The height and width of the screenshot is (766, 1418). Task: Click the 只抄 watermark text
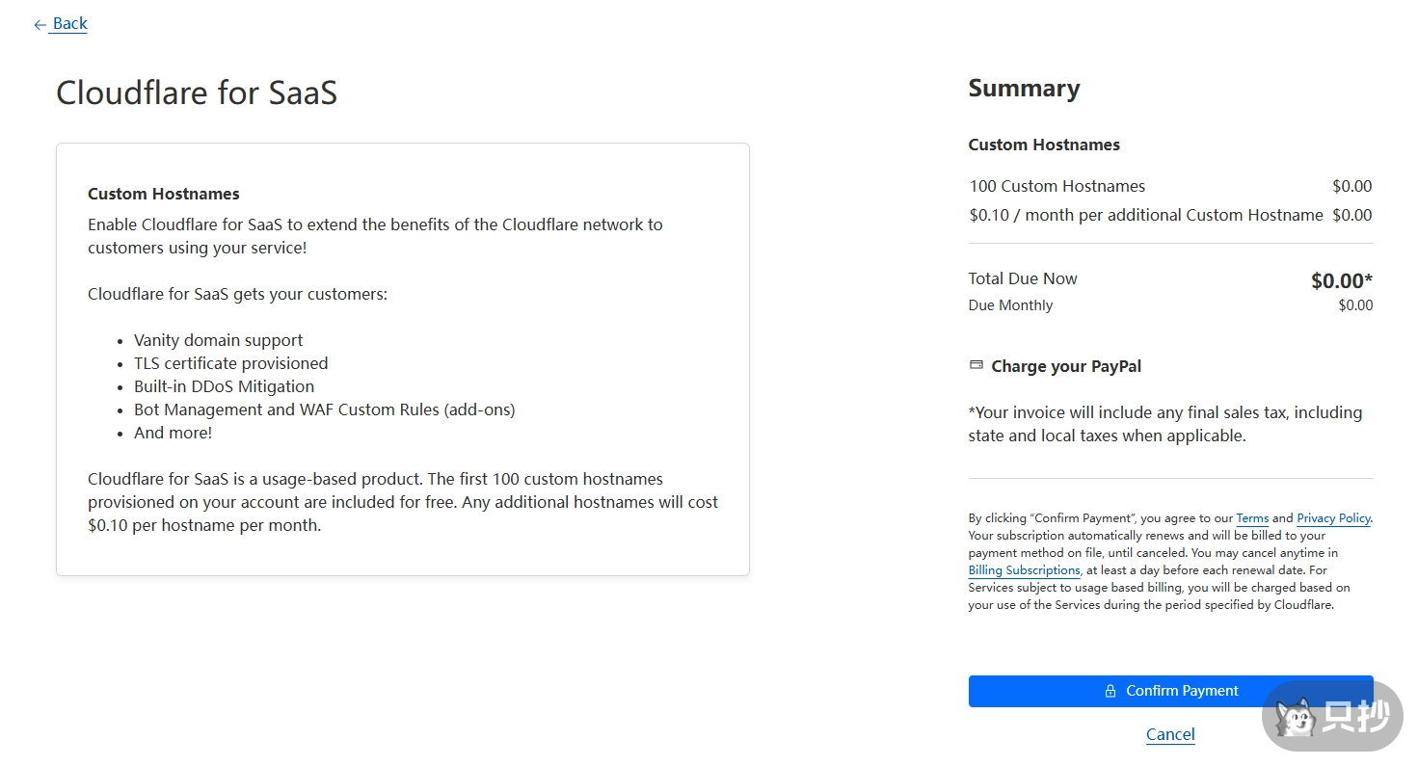point(1356,716)
